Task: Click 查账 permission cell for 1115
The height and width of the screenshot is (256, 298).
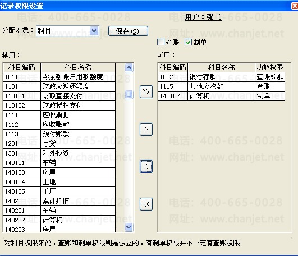Action: pyautogui.click(x=270, y=86)
